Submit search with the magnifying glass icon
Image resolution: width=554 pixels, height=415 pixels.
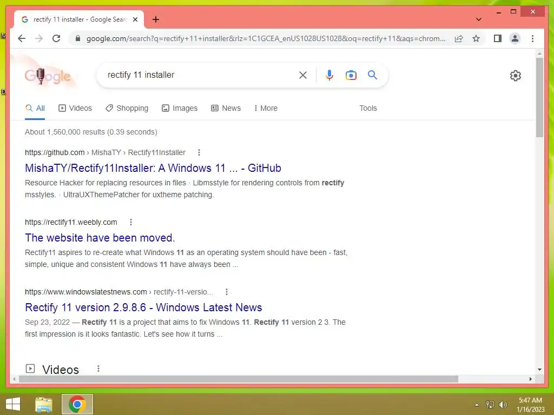pyautogui.click(x=372, y=75)
